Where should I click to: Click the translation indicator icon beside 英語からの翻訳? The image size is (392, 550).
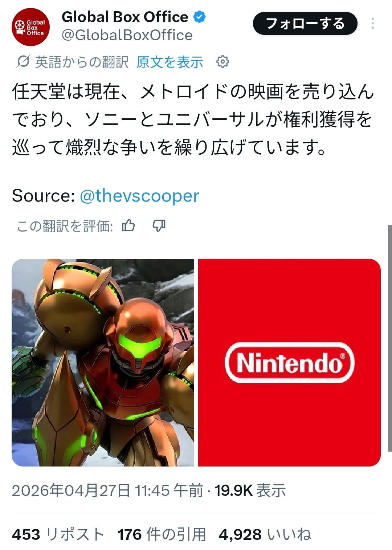click(x=23, y=62)
